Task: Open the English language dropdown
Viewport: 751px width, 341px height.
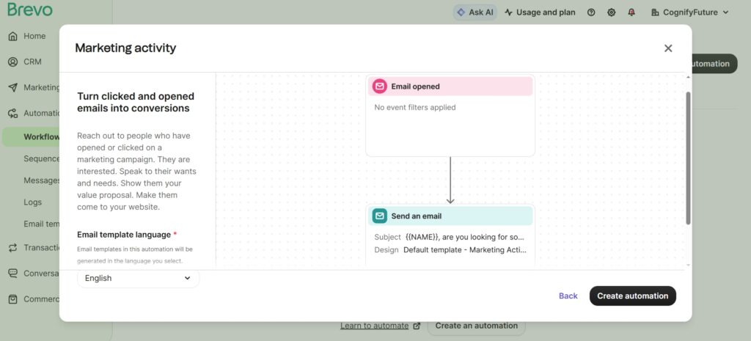Action: [x=138, y=279]
